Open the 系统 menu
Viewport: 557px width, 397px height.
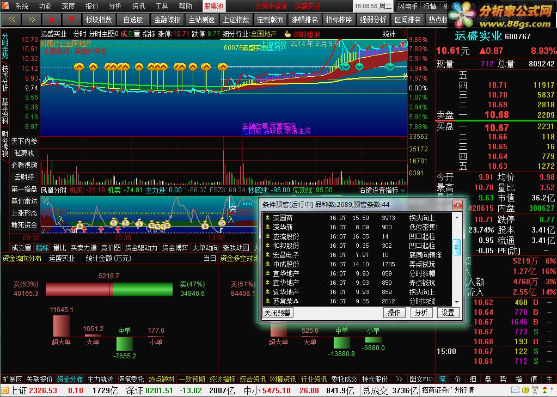click(x=21, y=6)
